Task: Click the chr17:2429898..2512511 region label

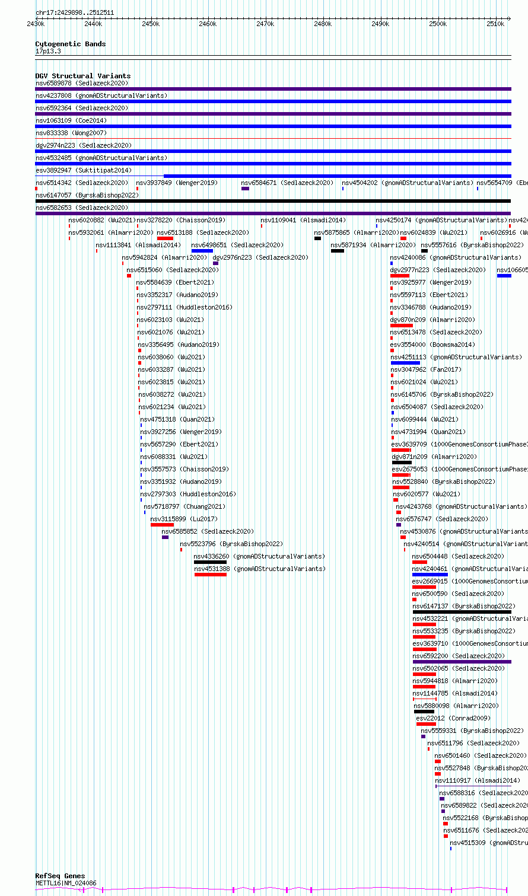Action: pos(75,12)
